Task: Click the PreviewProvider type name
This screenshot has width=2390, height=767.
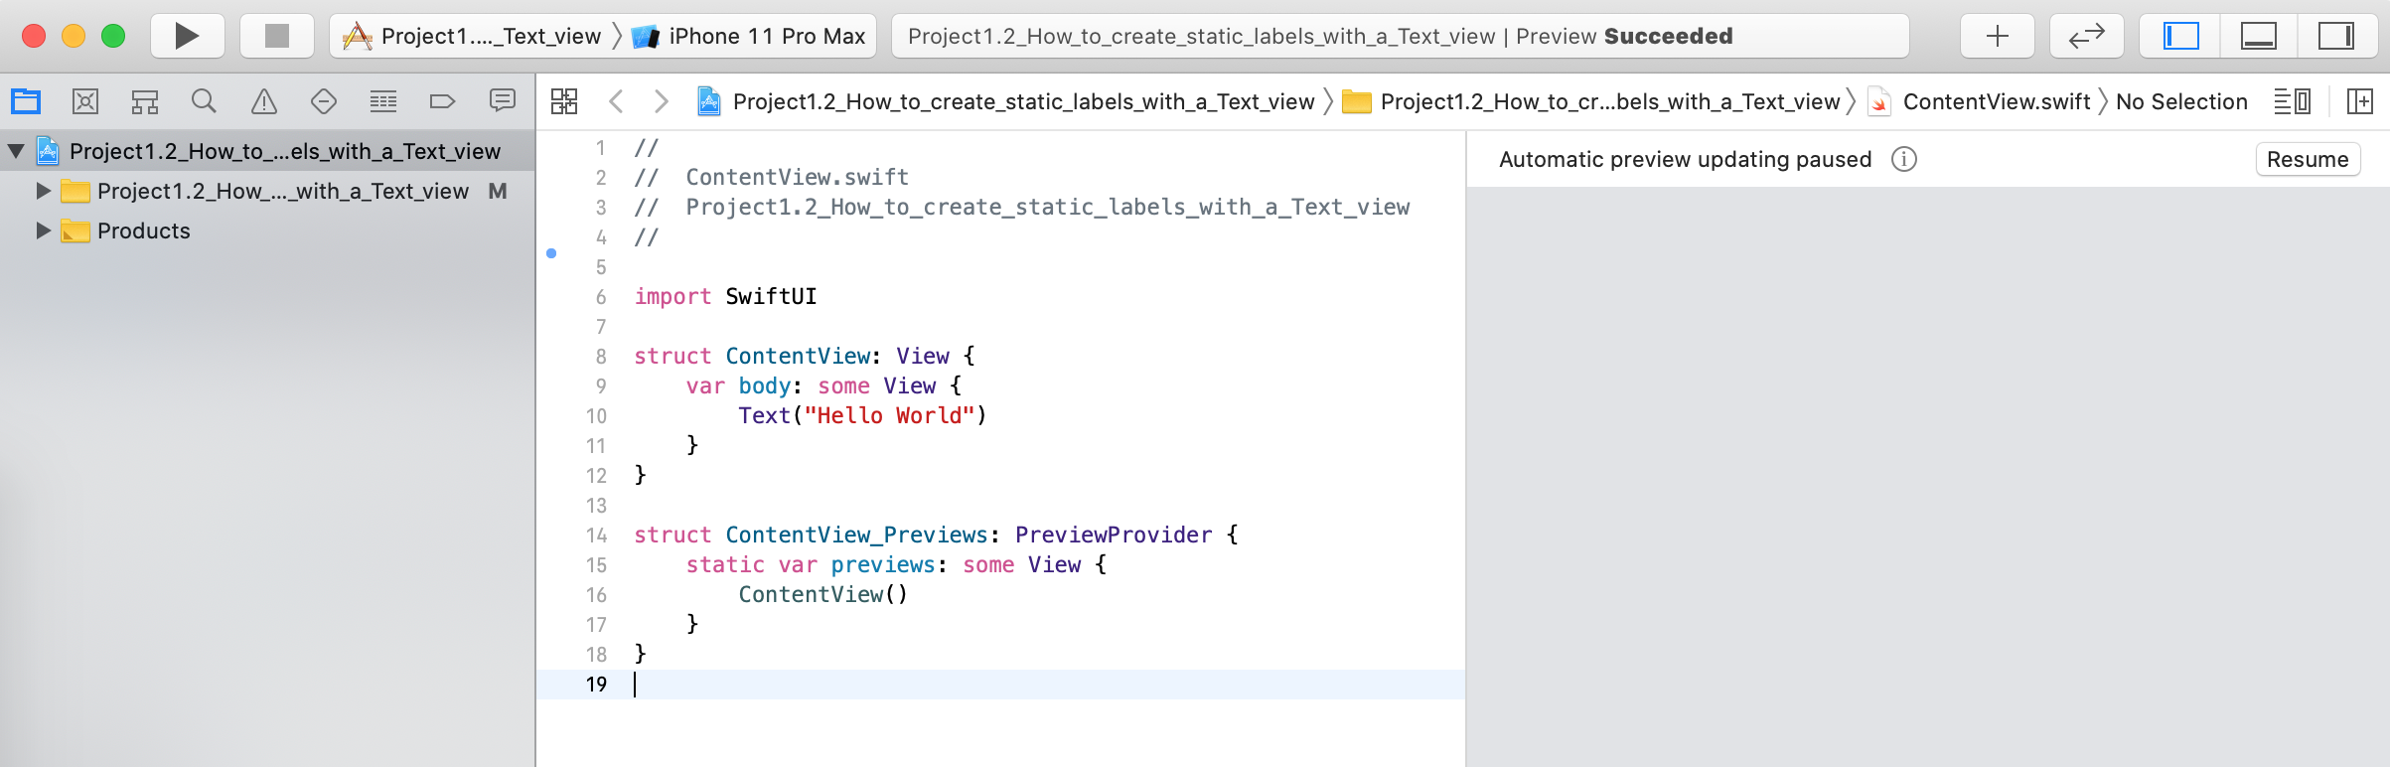Action: [x=1114, y=535]
